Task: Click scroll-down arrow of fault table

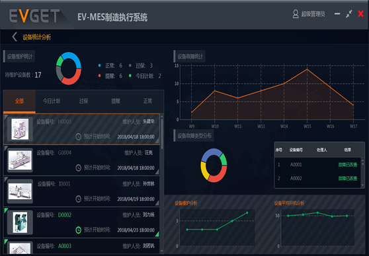Action: click(362, 185)
